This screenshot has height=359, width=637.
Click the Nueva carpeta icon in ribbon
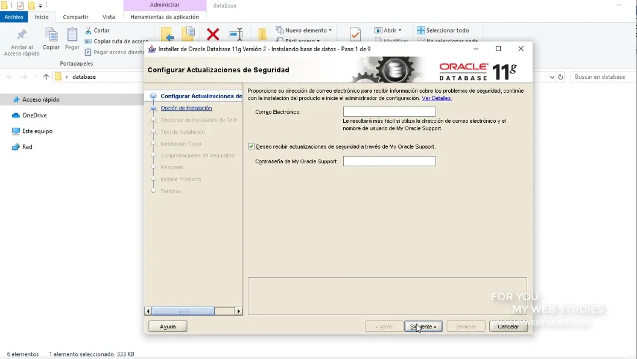(262, 35)
